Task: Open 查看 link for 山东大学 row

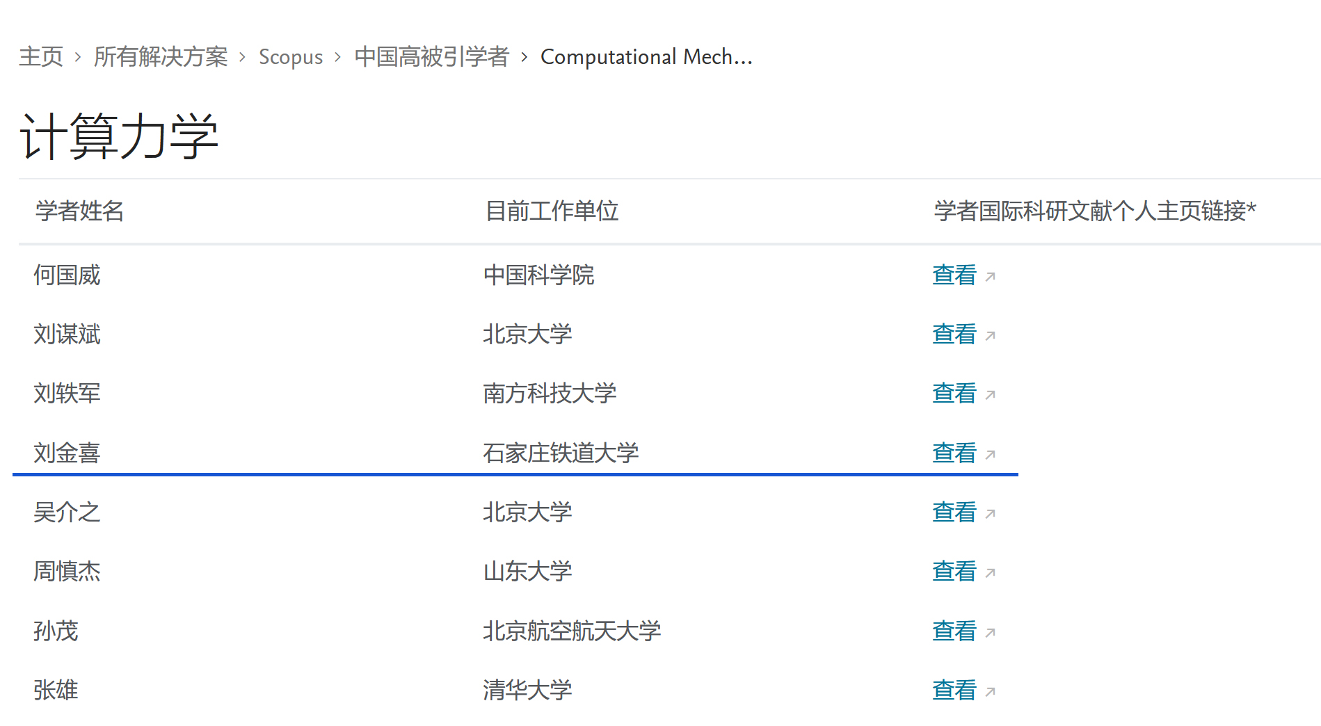Action: pyautogui.click(x=954, y=572)
